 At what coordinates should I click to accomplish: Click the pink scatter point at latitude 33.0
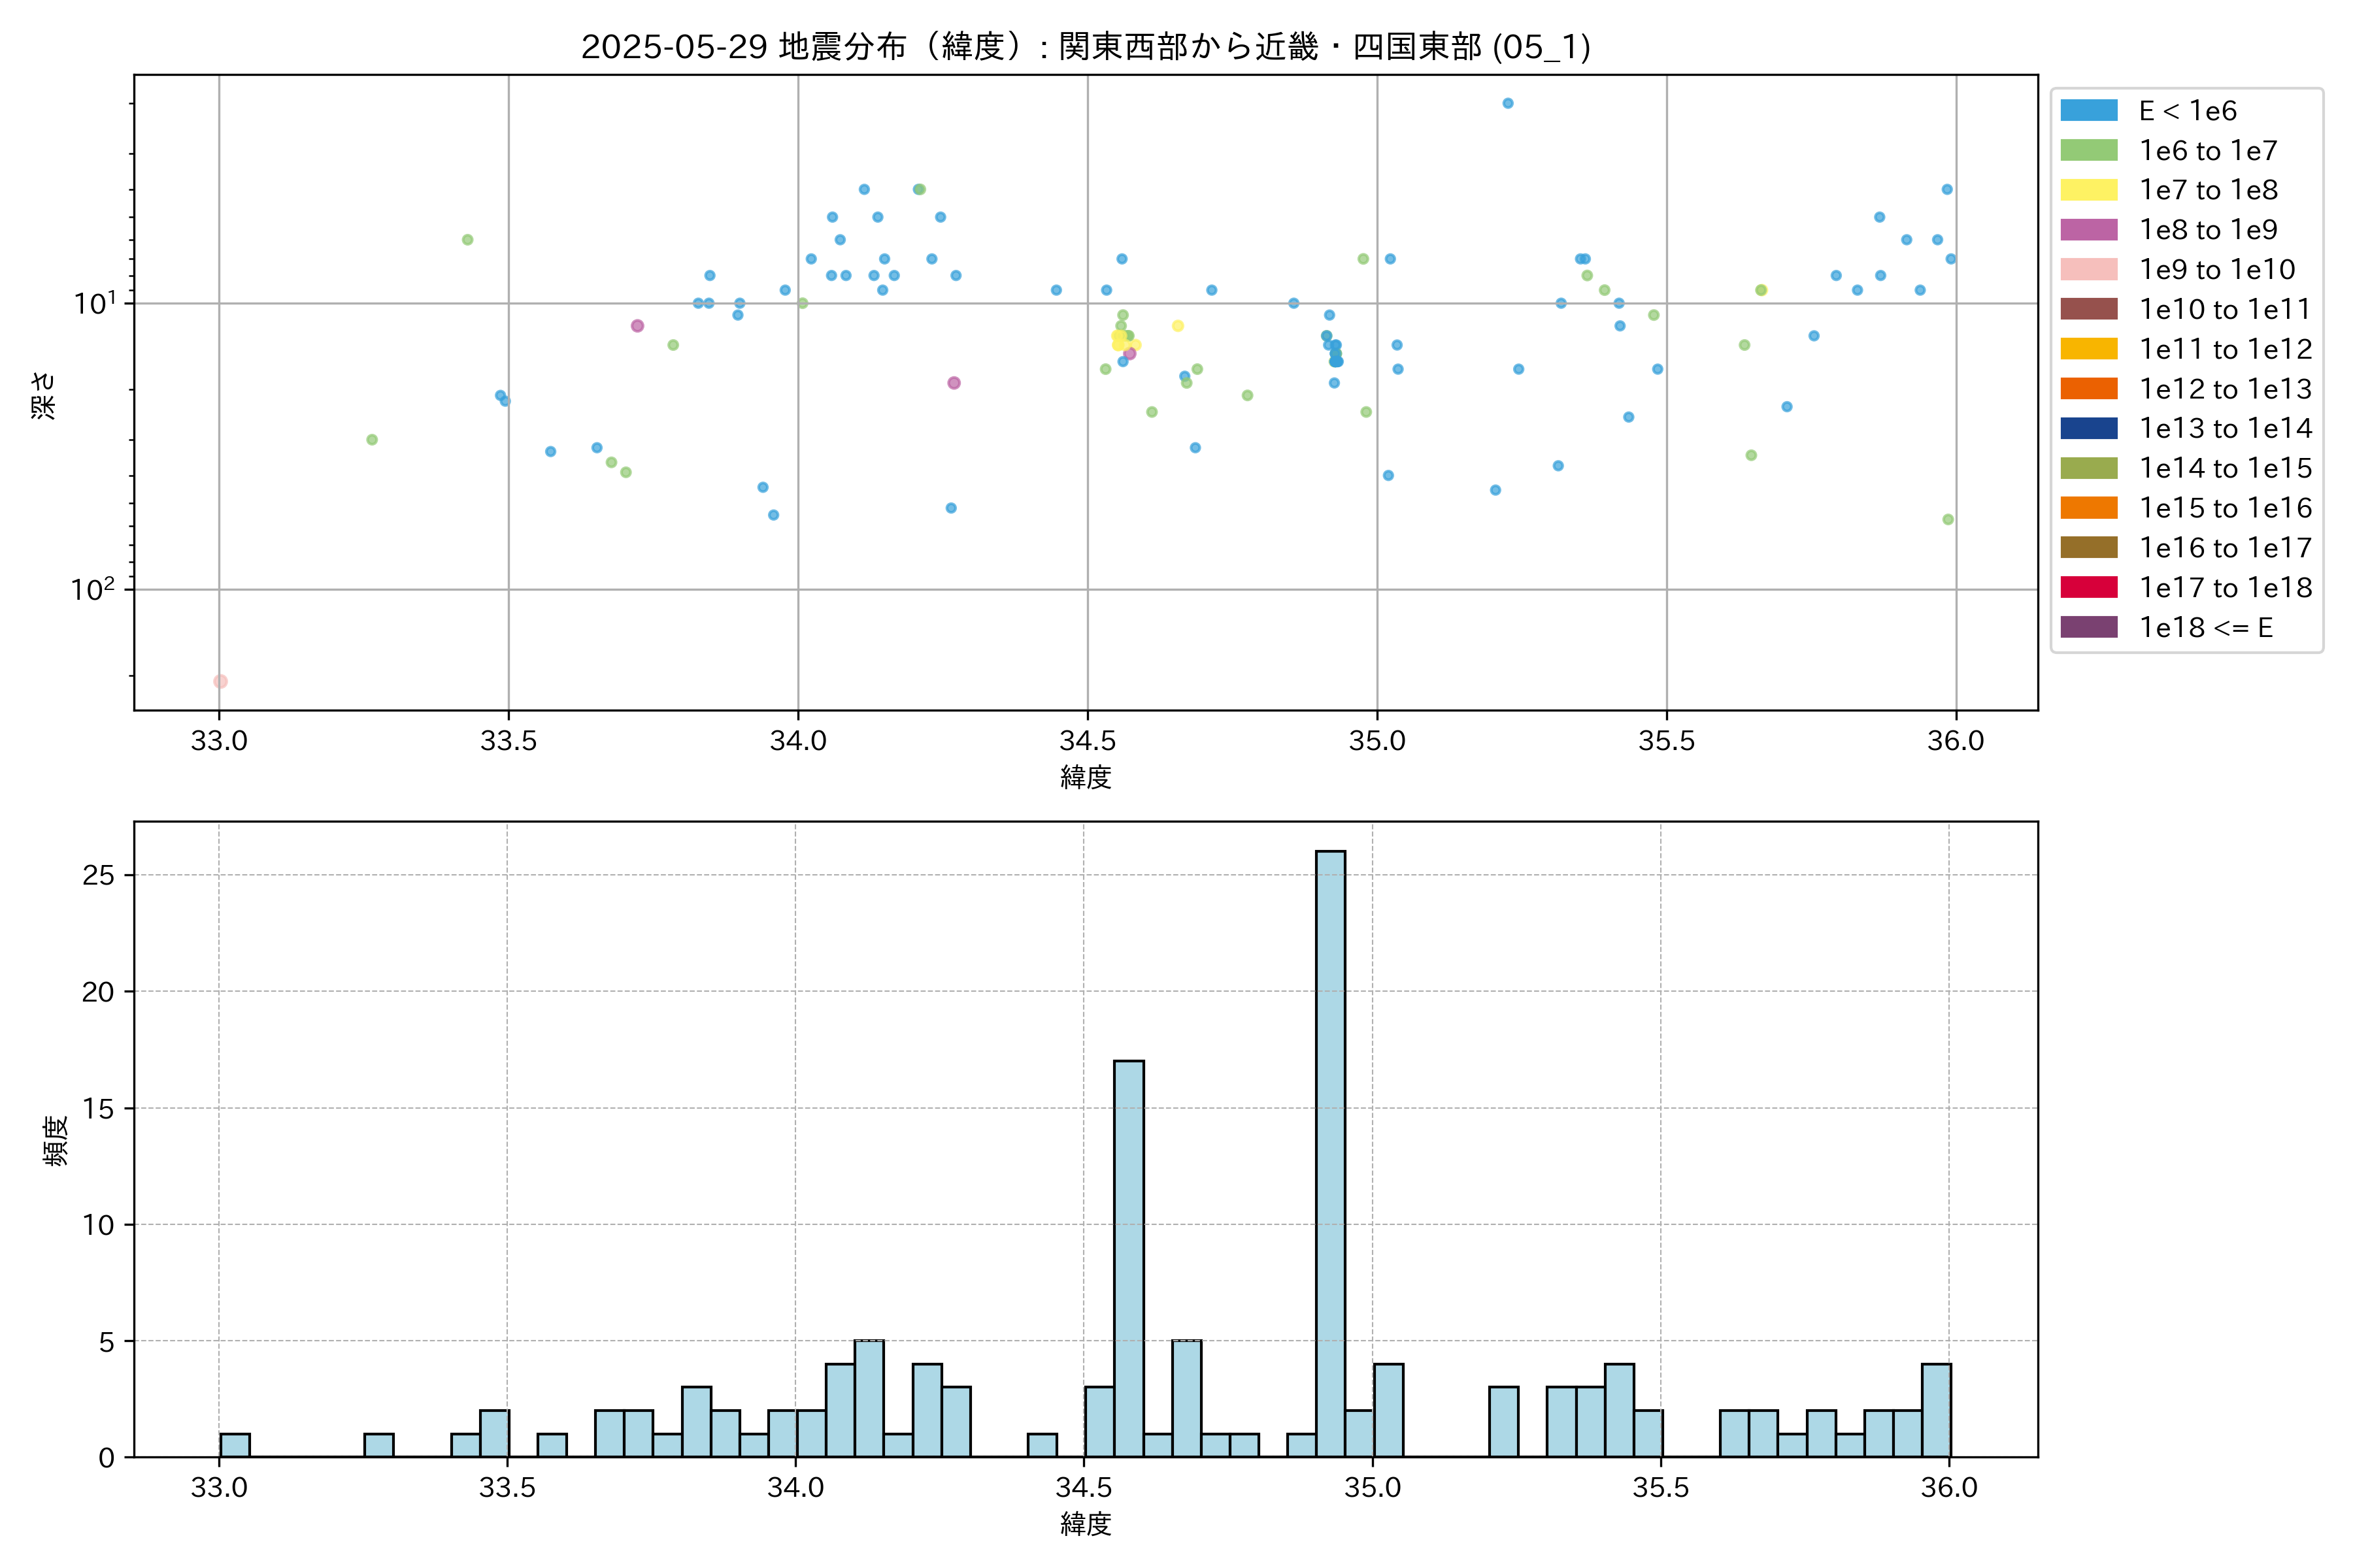click(220, 681)
